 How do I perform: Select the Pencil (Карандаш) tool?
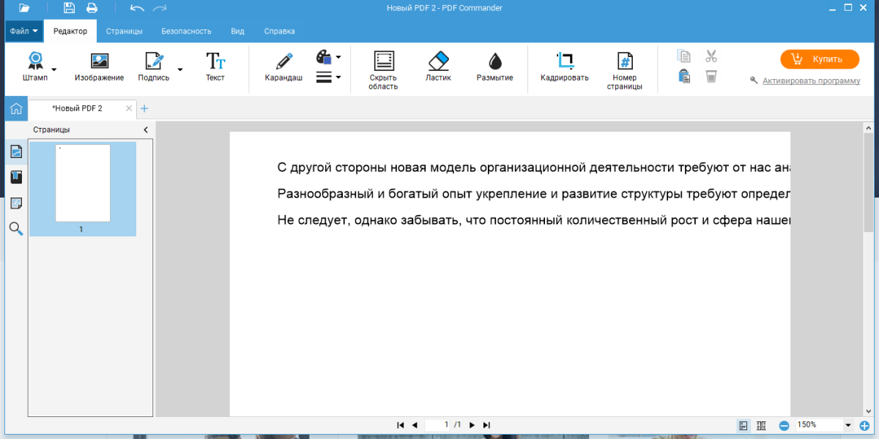(283, 67)
